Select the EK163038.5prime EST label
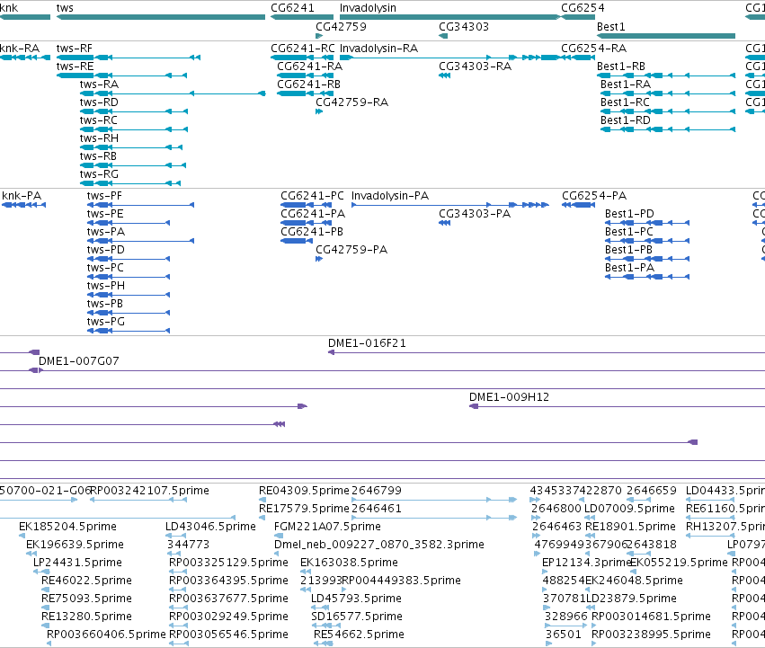This screenshot has width=765, height=648. pyautogui.click(x=349, y=564)
